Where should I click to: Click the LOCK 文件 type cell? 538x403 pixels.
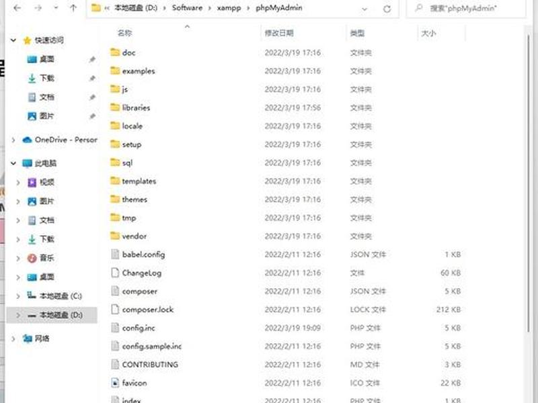pos(368,310)
